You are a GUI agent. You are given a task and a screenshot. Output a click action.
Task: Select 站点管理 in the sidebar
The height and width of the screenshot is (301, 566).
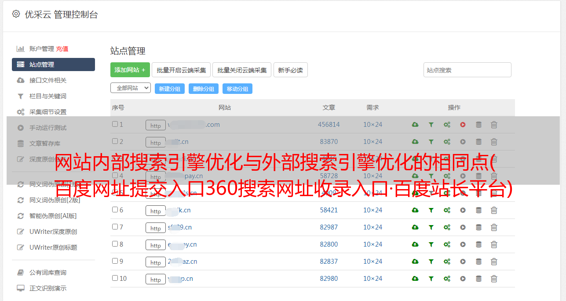[x=53, y=64]
